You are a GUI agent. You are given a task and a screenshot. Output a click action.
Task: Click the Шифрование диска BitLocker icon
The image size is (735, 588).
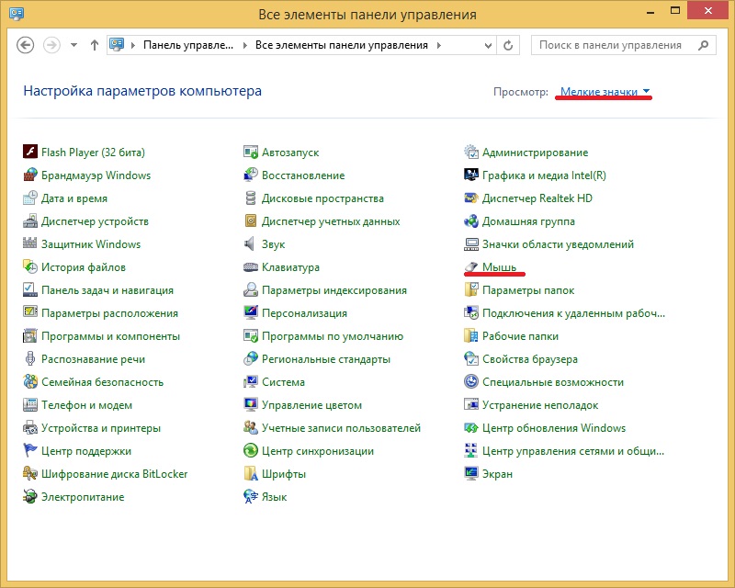pyautogui.click(x=30, y=473)
